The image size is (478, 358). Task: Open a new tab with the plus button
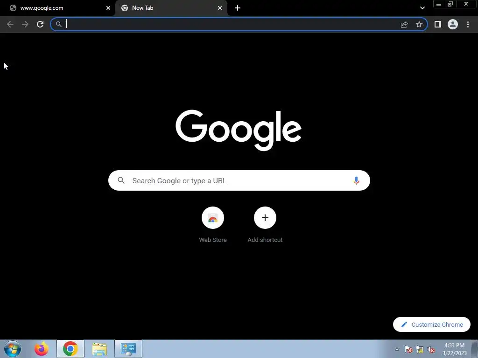(x=238, y=8)
